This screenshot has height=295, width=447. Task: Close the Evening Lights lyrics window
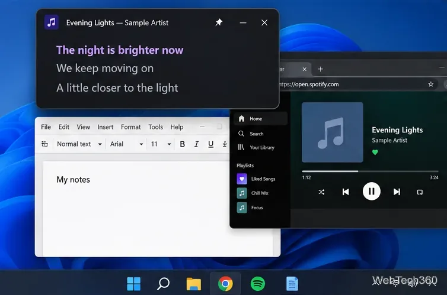coord(264,22)
